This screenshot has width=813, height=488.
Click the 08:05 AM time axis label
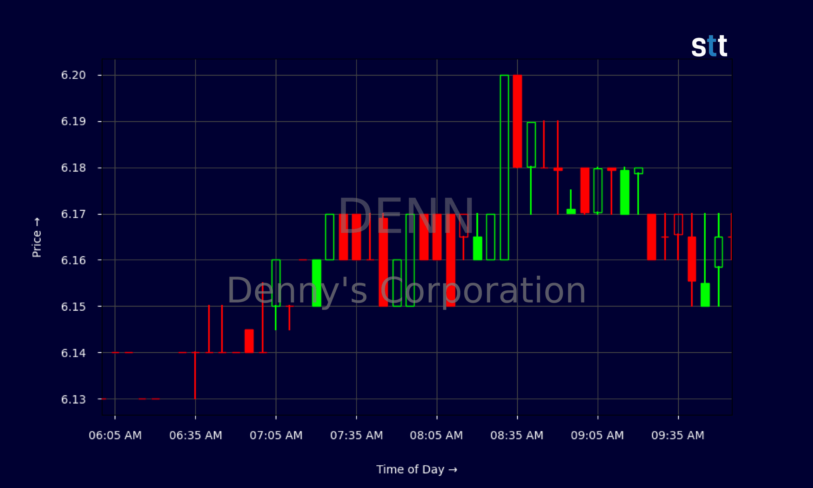tap(436, 435)
